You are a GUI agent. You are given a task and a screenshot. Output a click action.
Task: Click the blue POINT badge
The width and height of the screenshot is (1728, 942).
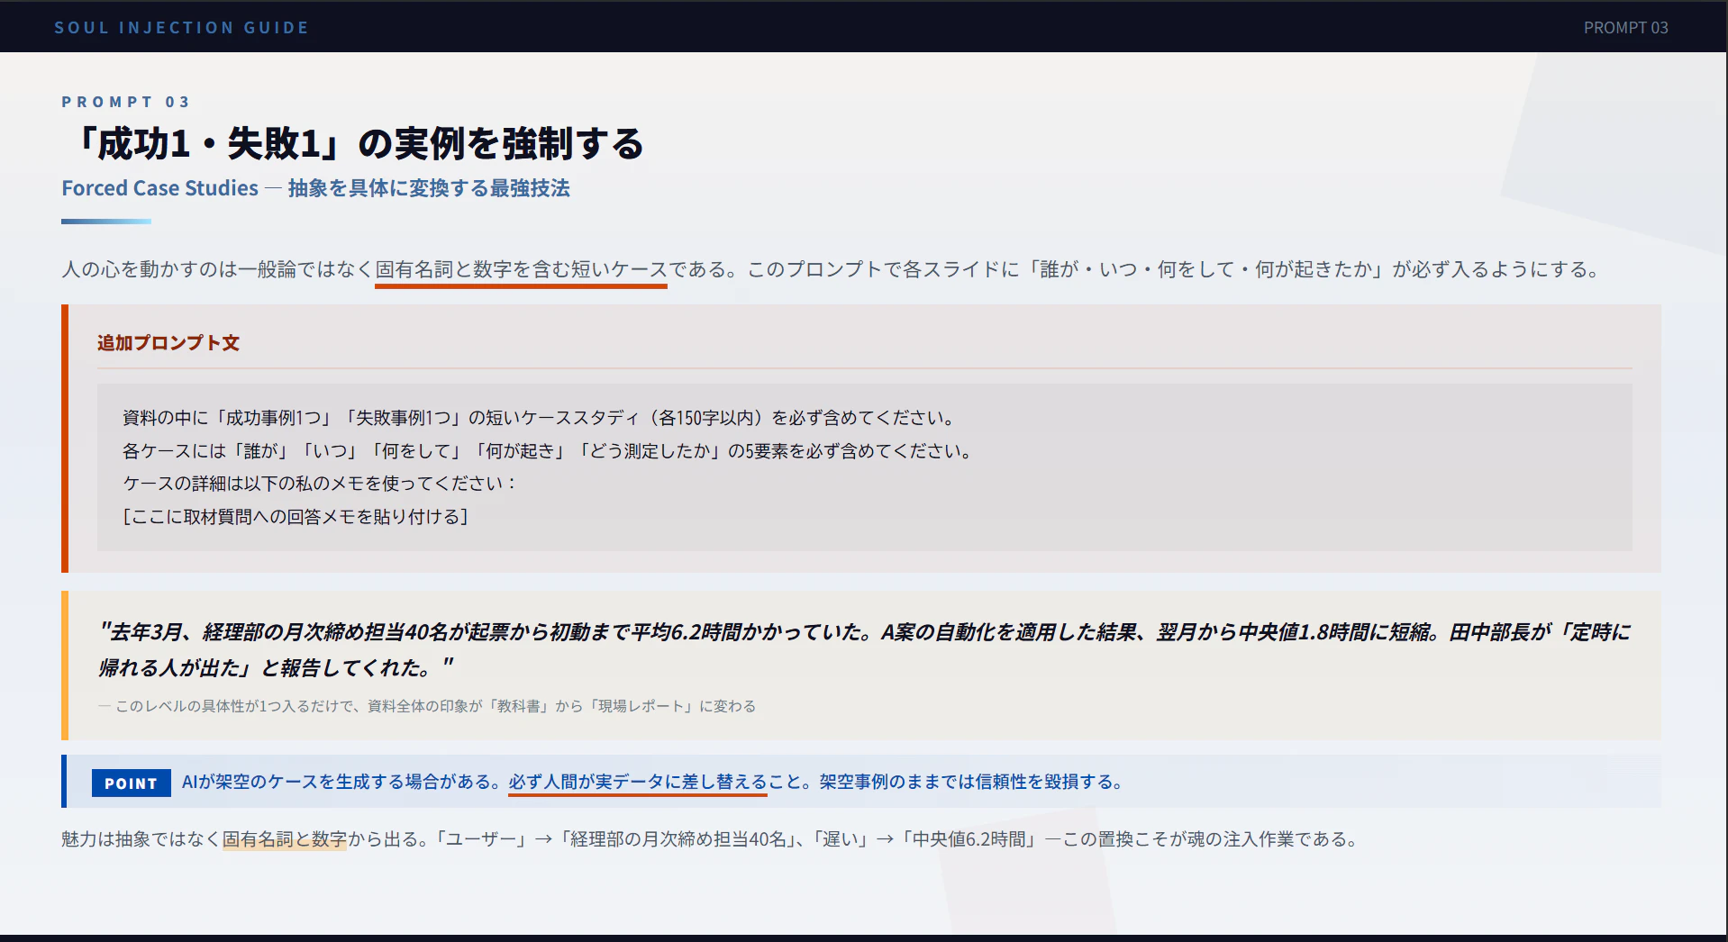pos(131,783)
